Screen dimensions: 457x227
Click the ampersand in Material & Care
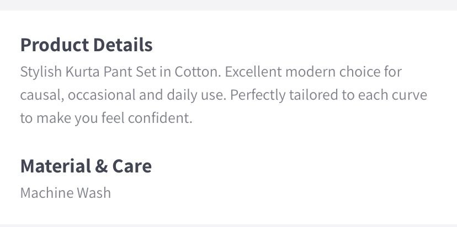[x=101, y=166]
